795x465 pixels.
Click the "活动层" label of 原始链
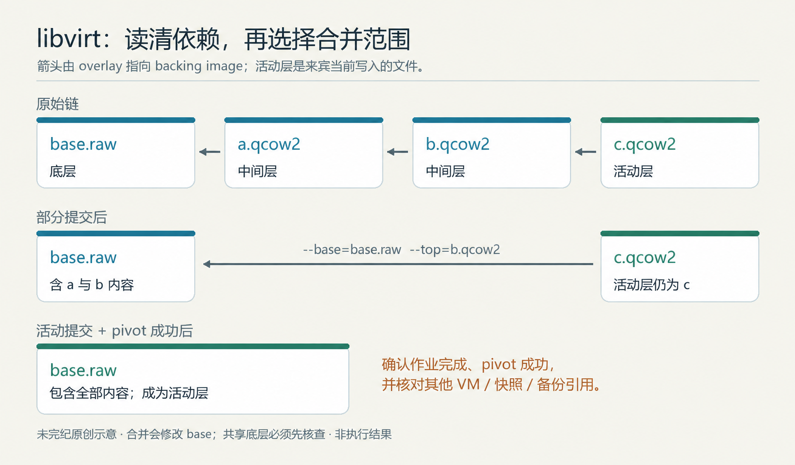[633, 171]
